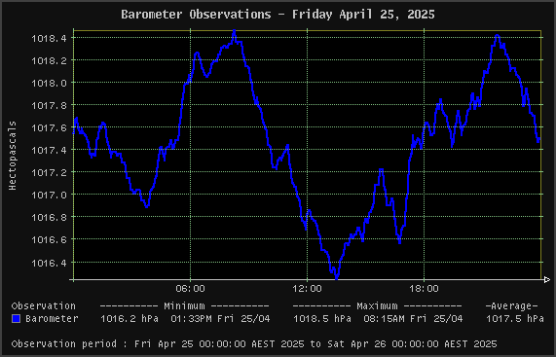
Task: Click the 18:00 time axis label
Action: [425, 289]
